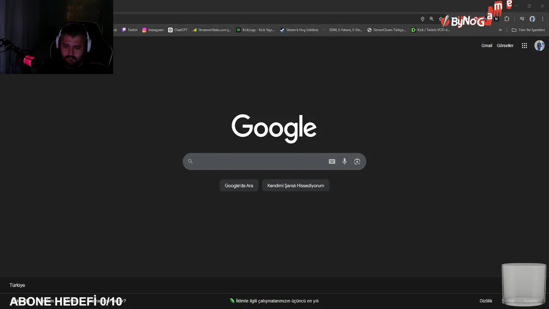Viewport: 549px width, 309px height.
Task: Start voice search with the microphone
Action: coord(344,161)
